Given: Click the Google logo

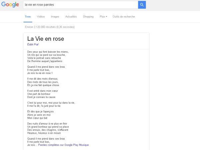Looking at the screenshot, I should pyautogui.click(x=10, y=5).
